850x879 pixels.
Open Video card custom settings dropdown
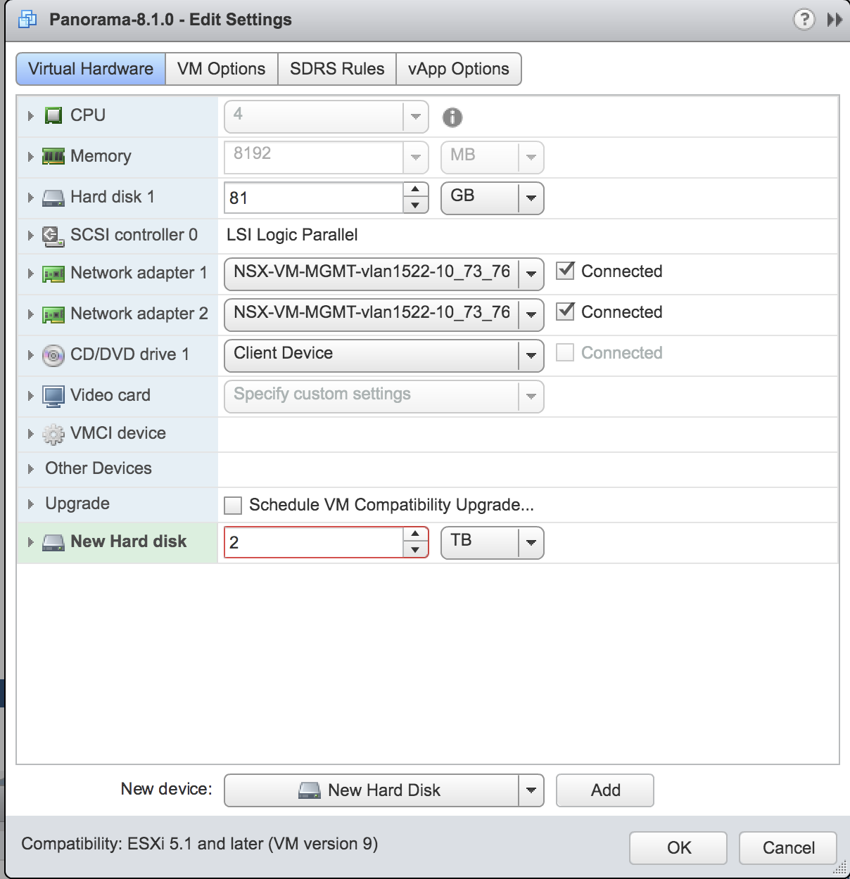384,396
